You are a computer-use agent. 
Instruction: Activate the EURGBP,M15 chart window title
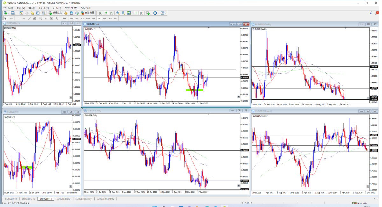click(x=13, y=23)
